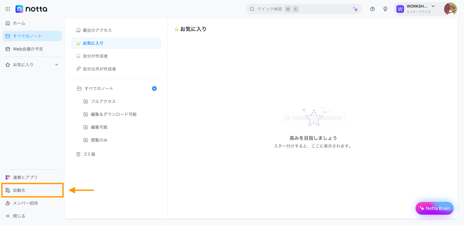This screenshot has width=464, height=225.
Task: Click the purple W workspace icon
Action: 400,9
